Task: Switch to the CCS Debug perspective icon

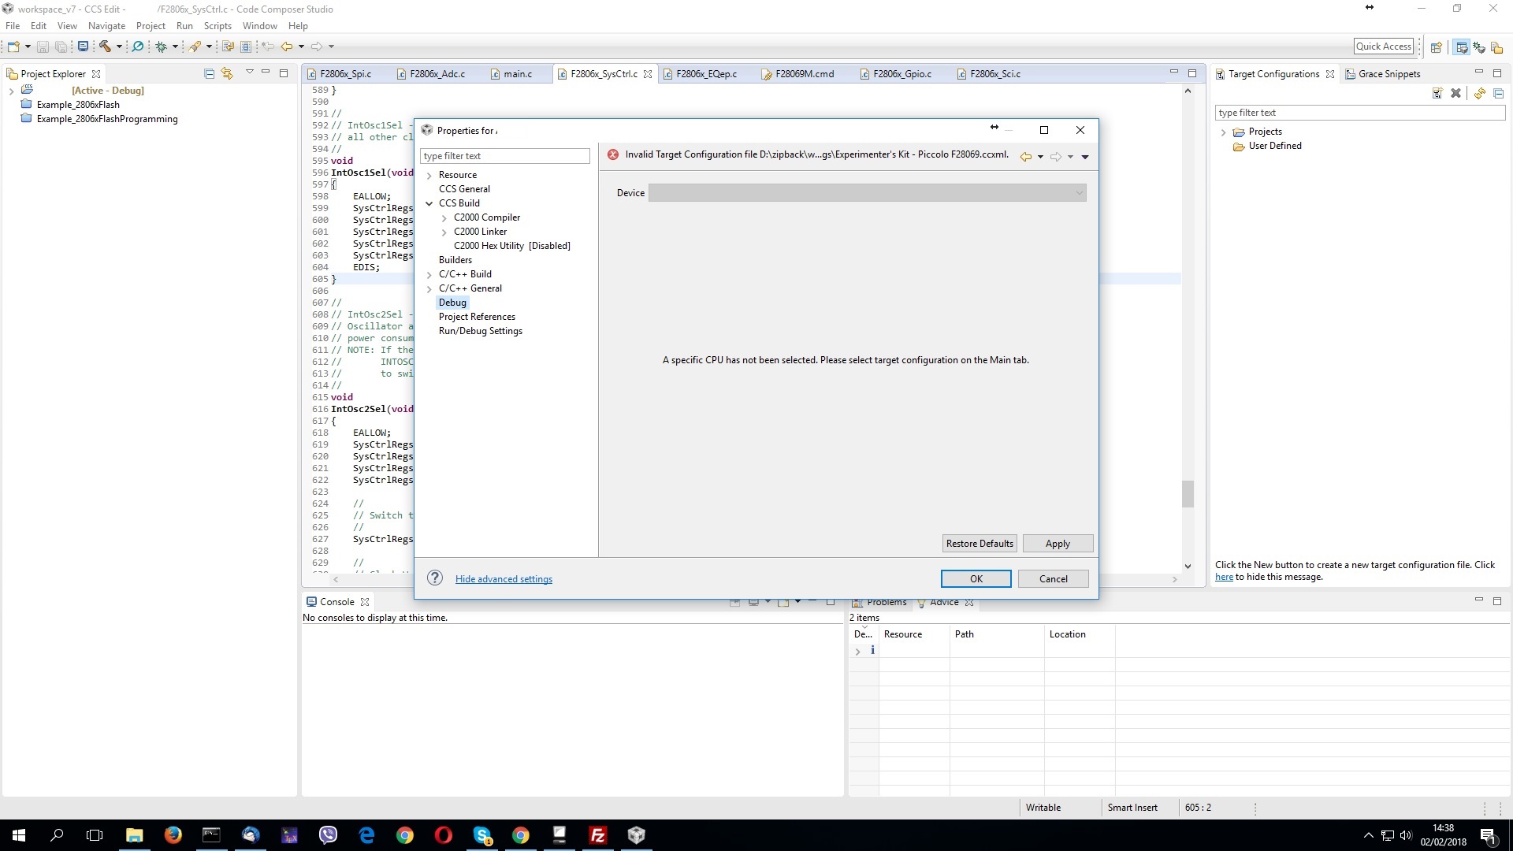Action: tap(1479, 47)
